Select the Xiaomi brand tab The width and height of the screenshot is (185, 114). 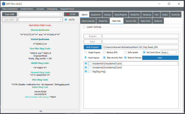click(84, 15)
